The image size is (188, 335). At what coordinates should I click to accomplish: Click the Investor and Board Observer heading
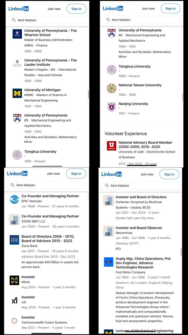click(139, 228)
